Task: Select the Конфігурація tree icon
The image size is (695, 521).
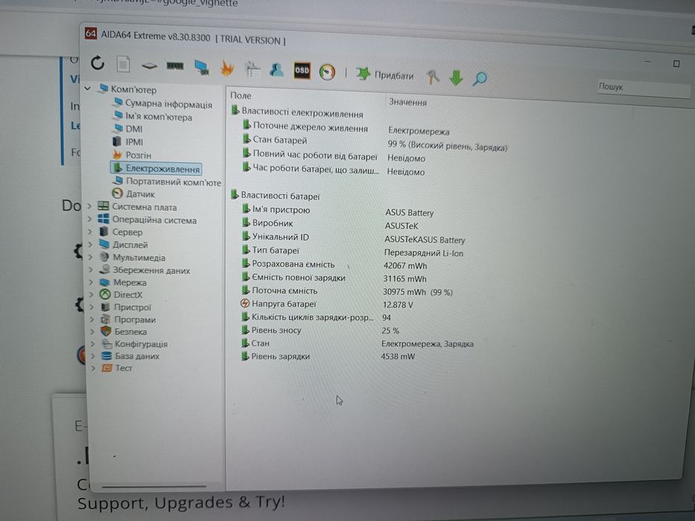Action: (x=107, y=343)
